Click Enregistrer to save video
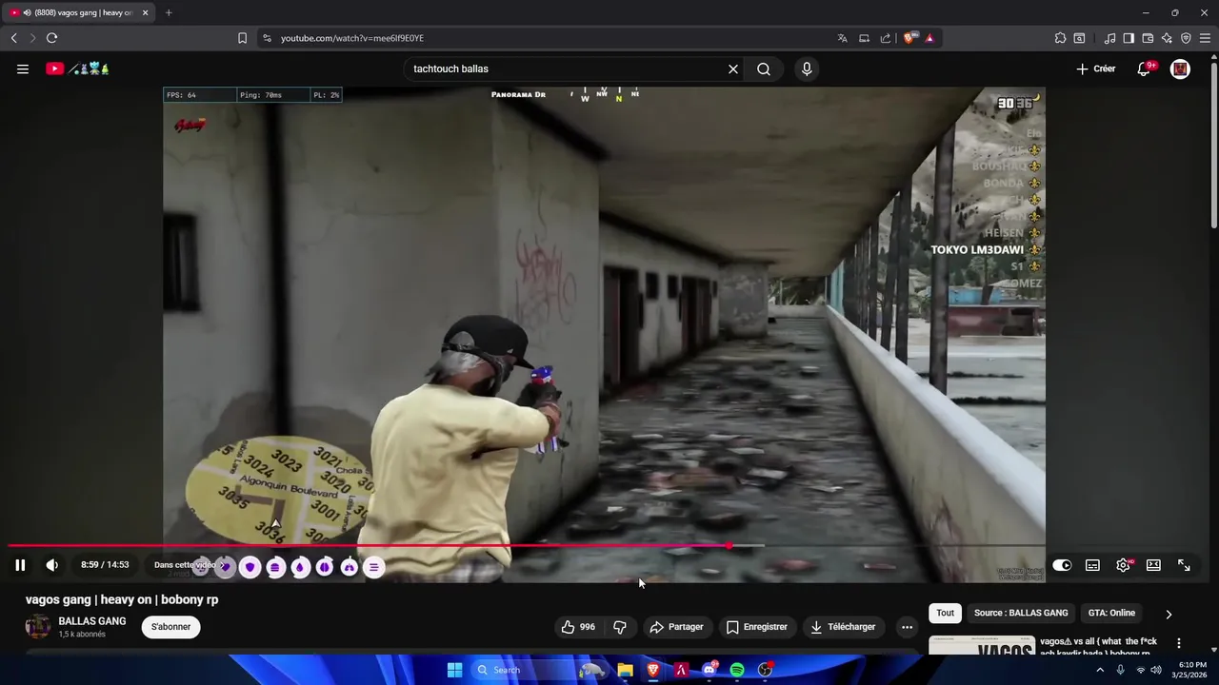The width and height of the screenshot is (1219, 685). [757, 627]
